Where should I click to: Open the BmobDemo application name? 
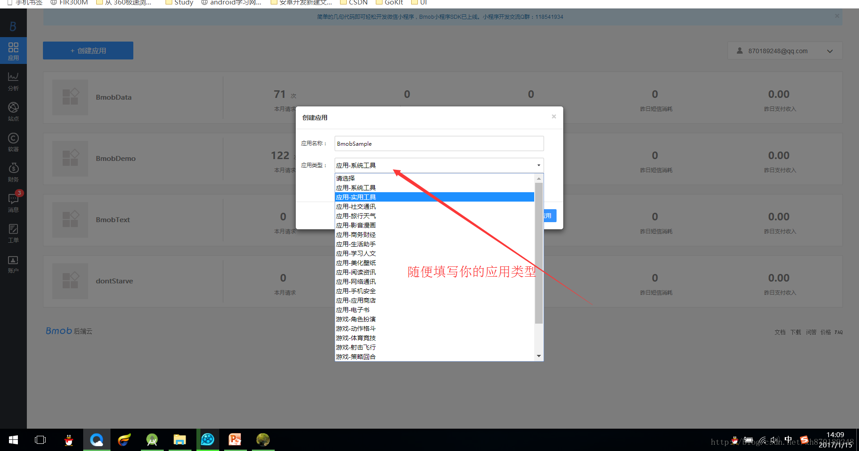[x=115, y=159]
